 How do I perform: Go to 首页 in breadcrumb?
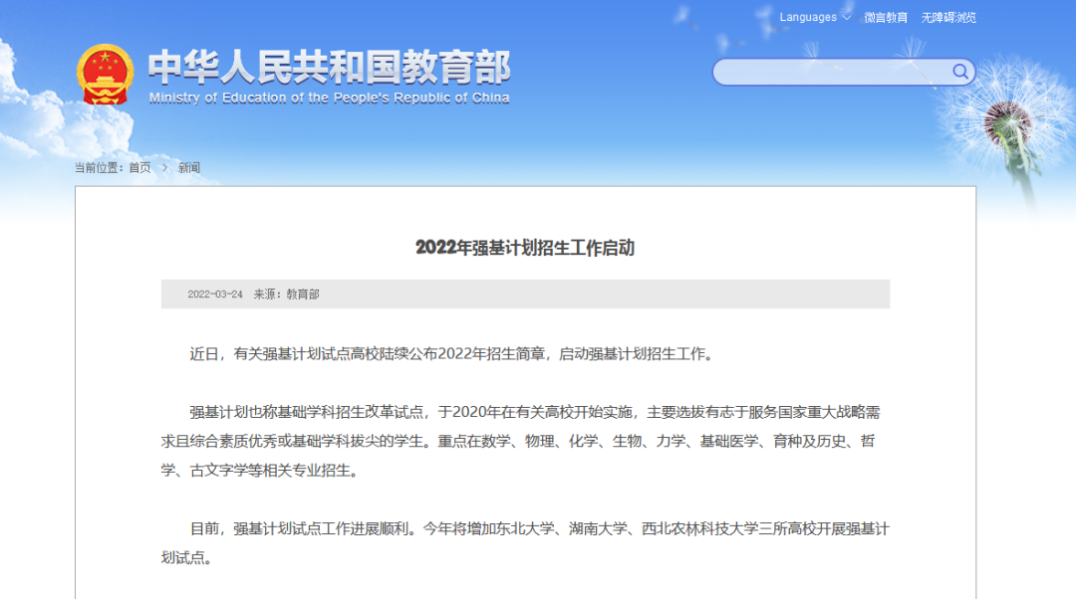click(x=140, y=168)
